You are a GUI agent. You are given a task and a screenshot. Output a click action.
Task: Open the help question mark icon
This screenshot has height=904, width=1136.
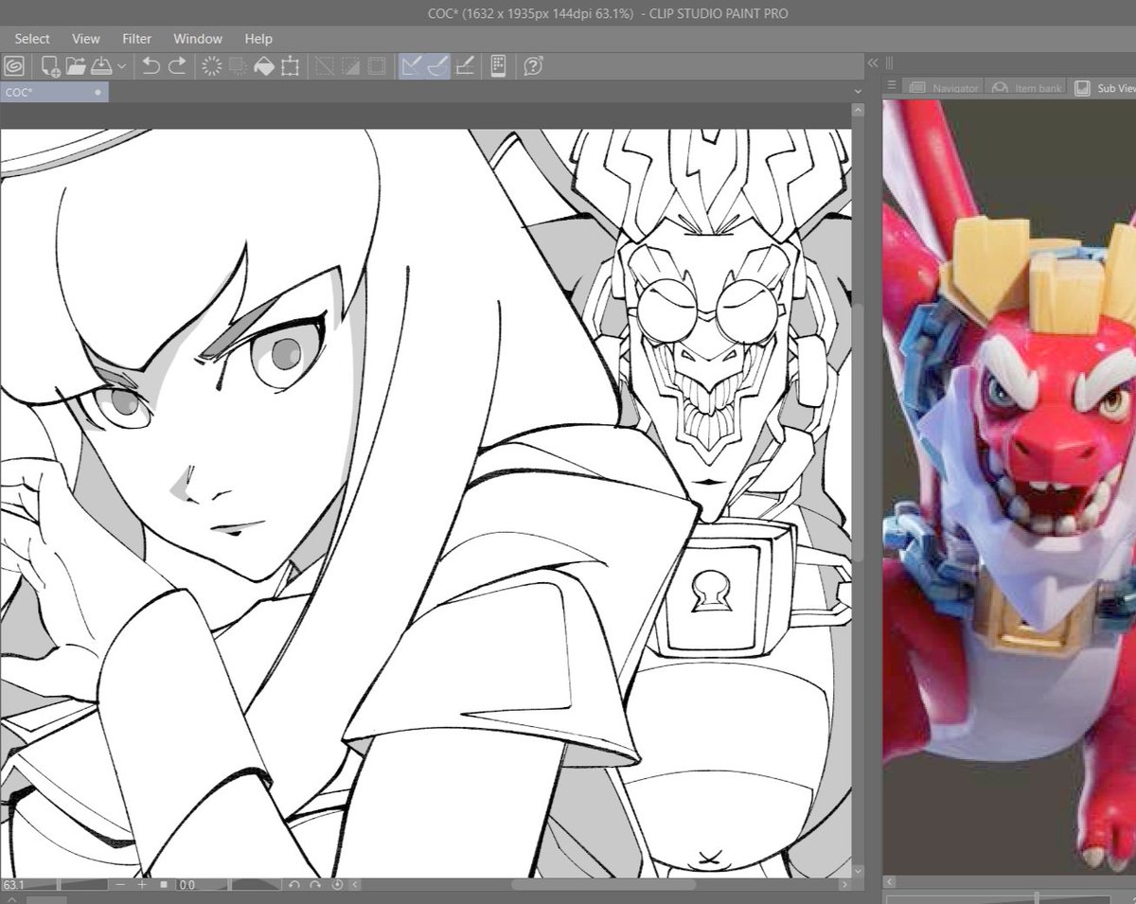(533, 66)
